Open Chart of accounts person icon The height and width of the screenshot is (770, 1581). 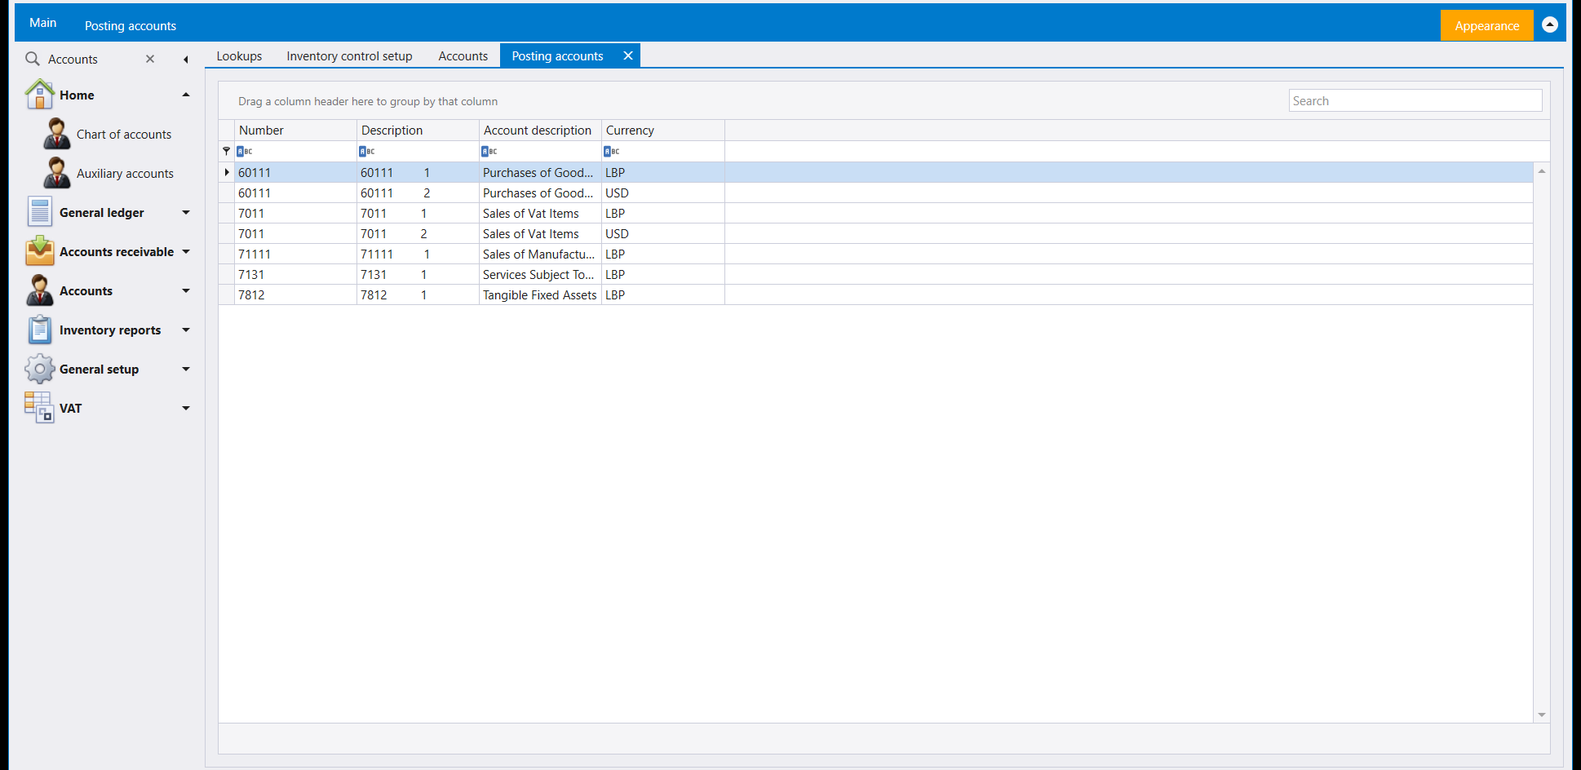coord(56,134)
